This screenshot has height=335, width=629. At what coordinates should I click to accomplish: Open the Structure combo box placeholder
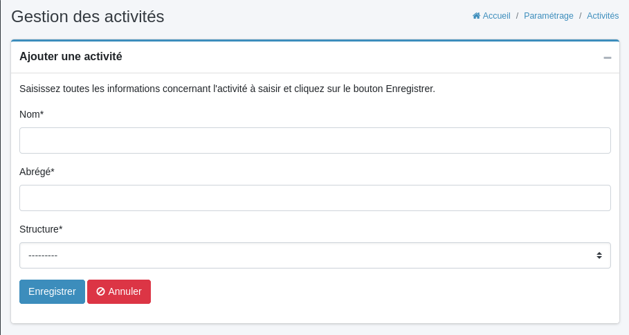43,255
